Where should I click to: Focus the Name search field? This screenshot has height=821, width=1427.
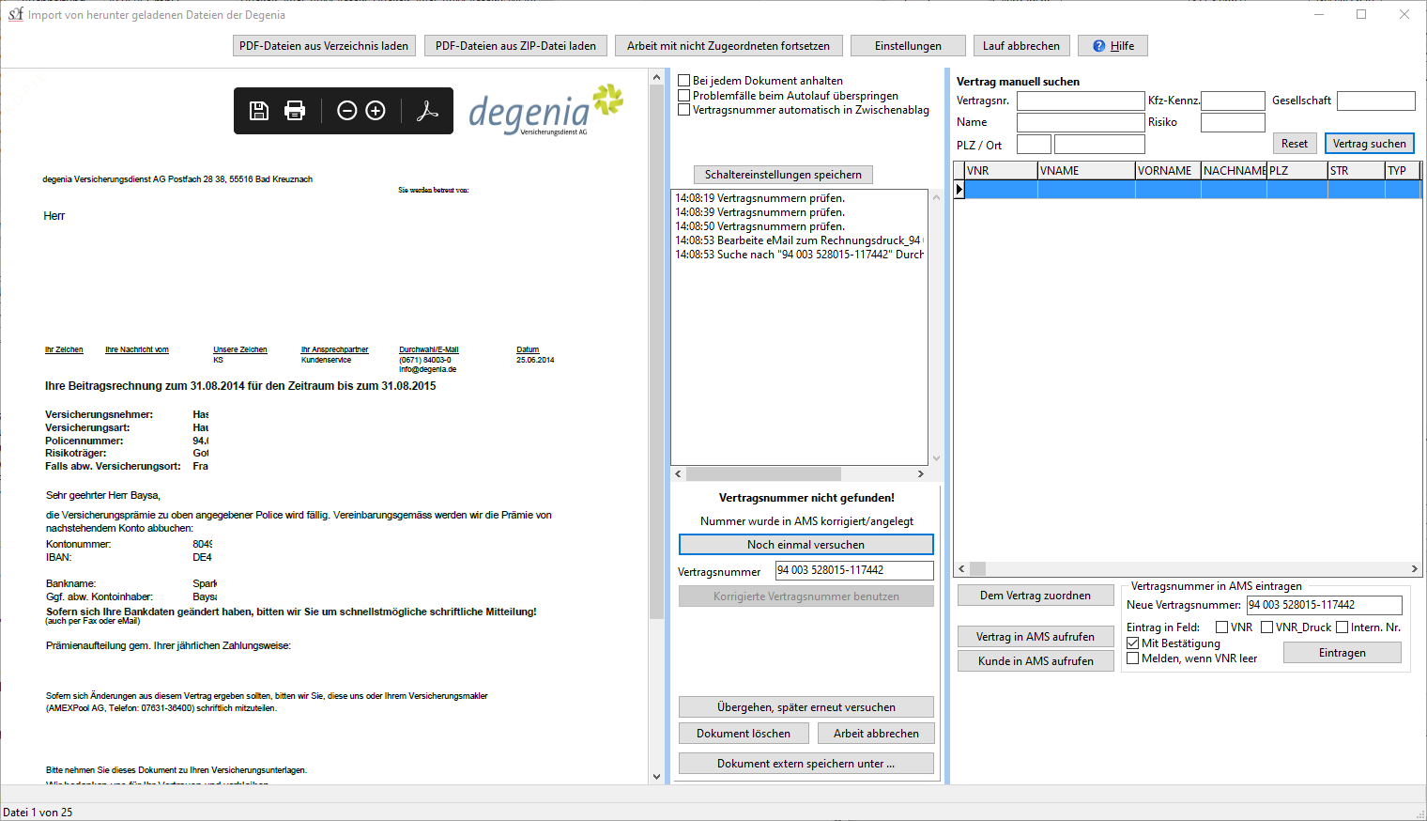tap(1081, 122)
